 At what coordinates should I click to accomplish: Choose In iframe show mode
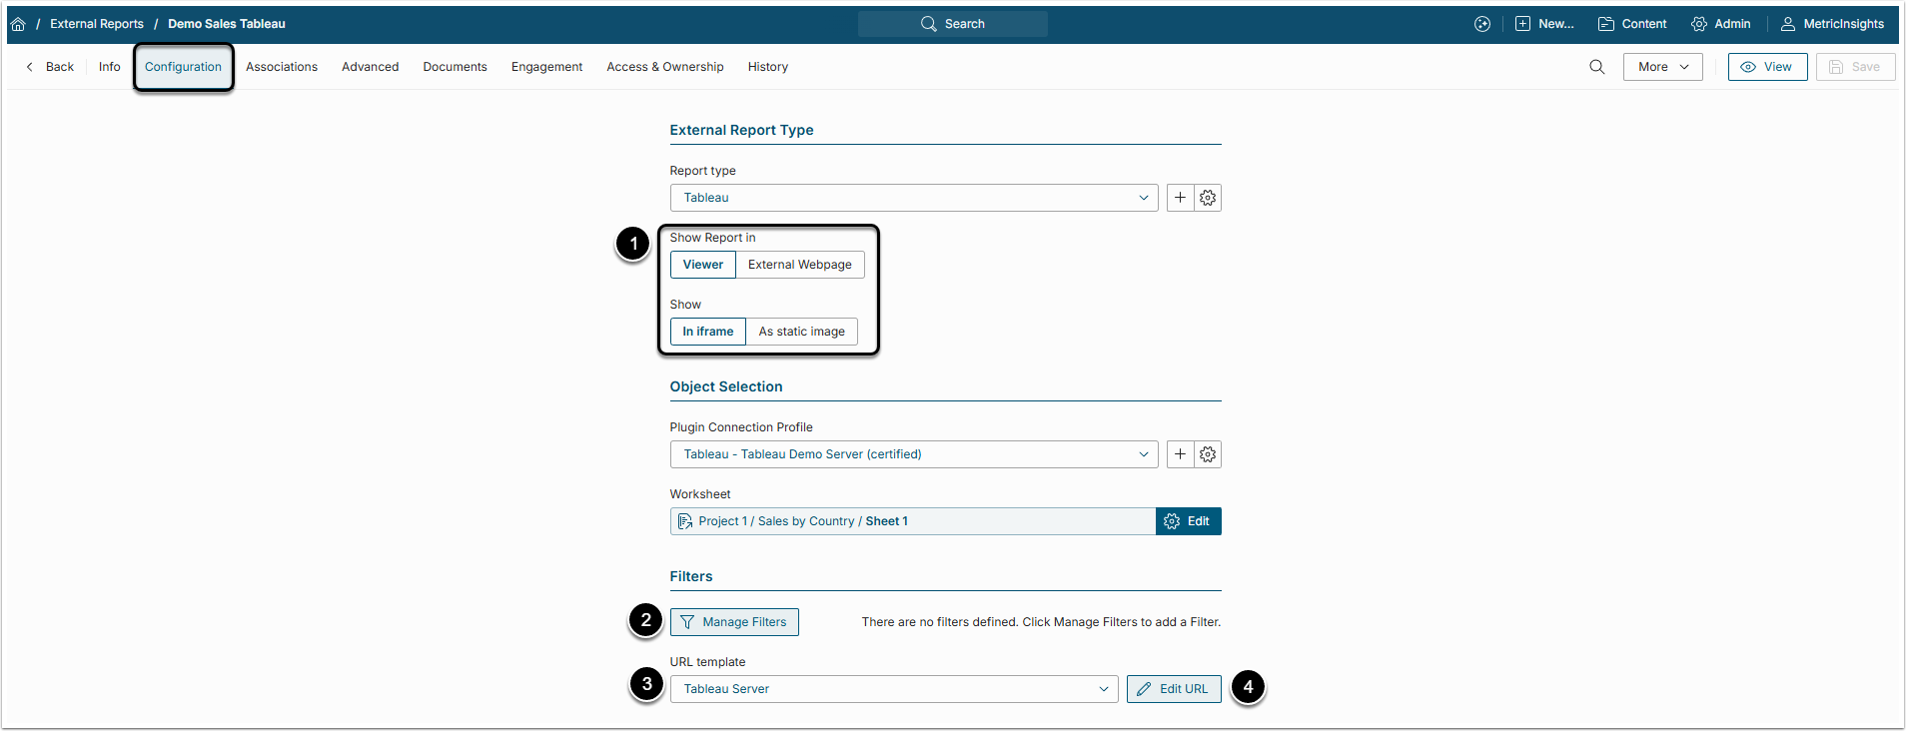click(x=708, y=332)
